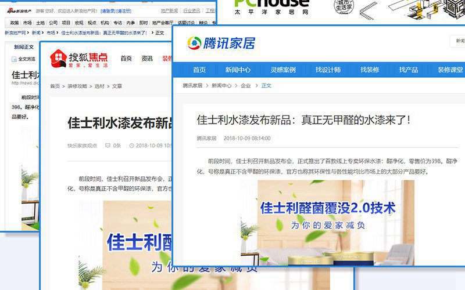Viewport: 465px width, 290px height.
Task: Select 地产会客厅 in Sina navigation bar
Action: pyautogui.click(x=163, y=23)
